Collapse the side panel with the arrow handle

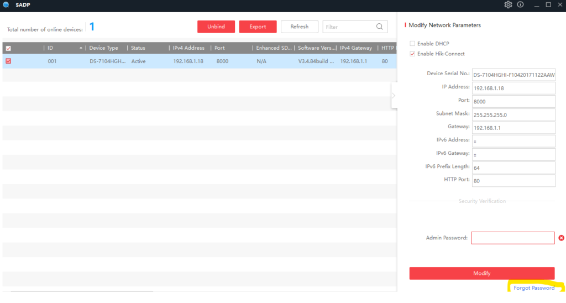pos(394,95)
